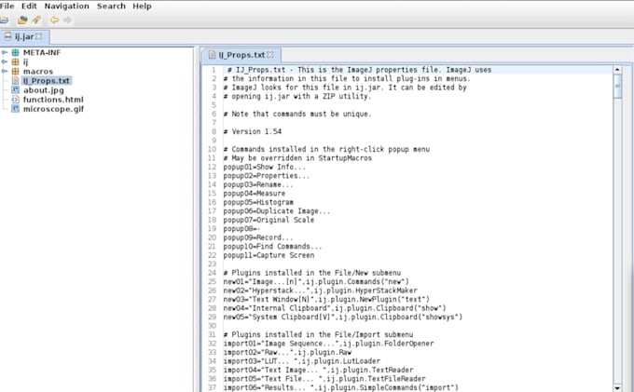Click 'popup04=Measure' line

(255, 194)
